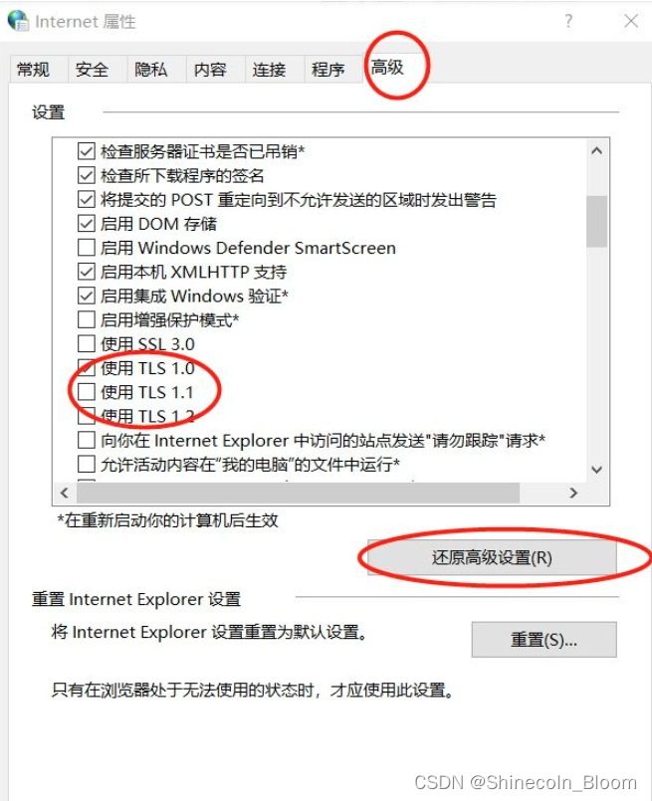Image resolution: width=652 pixels, height=801 pixels.
Task: Click the help question mark icon
Action: click(x=568, y=21)
